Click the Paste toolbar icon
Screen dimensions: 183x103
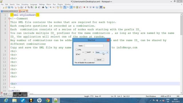tap(32, 7)
